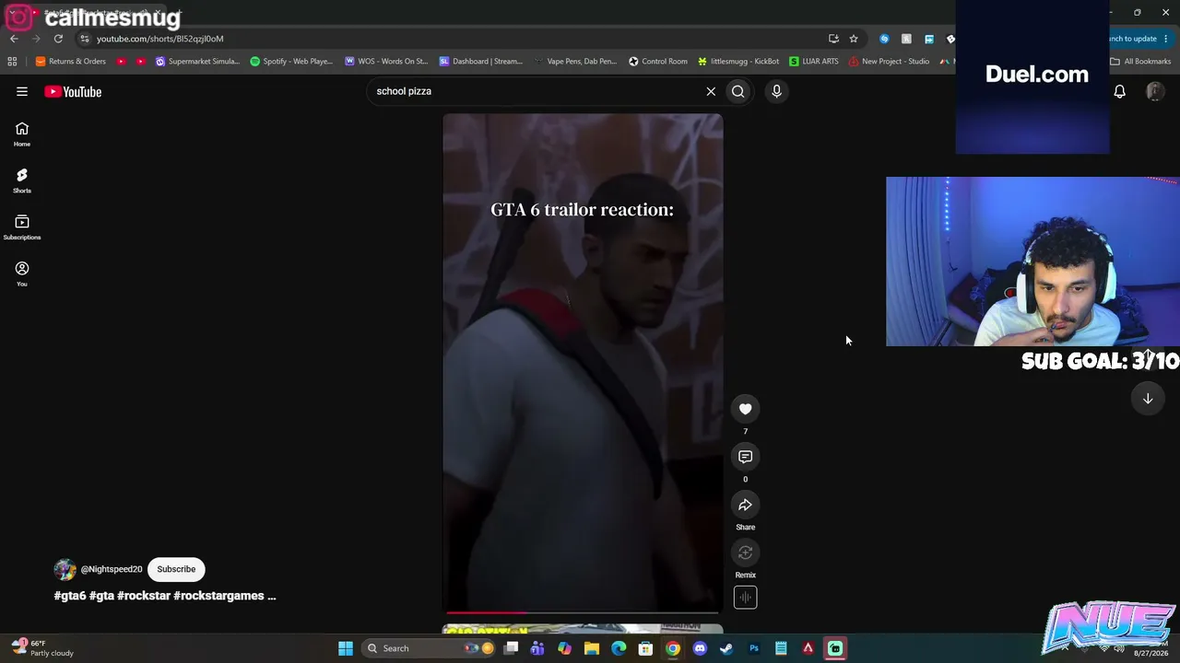Open the @Nightspeed20 channel link
The image size is (1180, 663).
tap(112, 569)
